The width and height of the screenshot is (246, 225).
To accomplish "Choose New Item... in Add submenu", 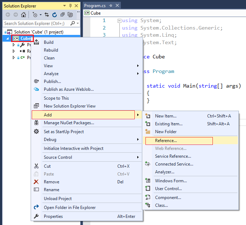I will 190,116.
